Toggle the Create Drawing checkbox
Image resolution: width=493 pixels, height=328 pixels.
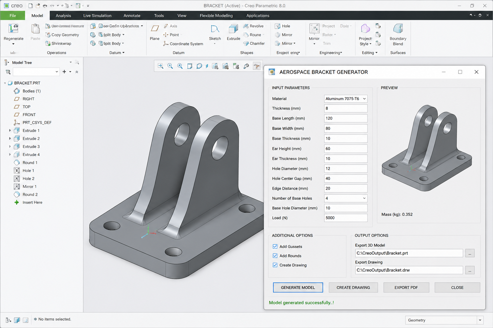coord(275,265)
